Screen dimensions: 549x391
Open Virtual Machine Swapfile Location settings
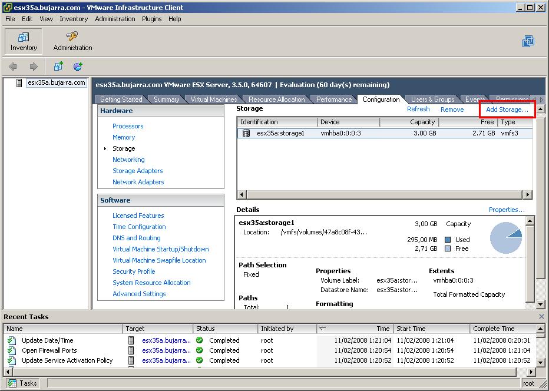tap(159, 260)
